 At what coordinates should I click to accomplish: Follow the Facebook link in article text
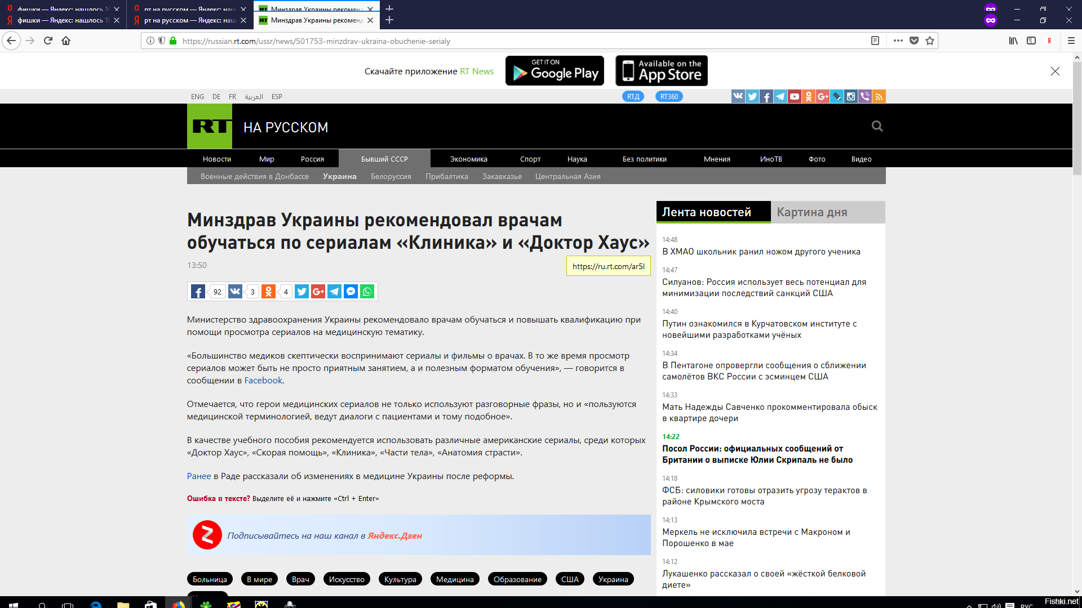pos(263,380)
